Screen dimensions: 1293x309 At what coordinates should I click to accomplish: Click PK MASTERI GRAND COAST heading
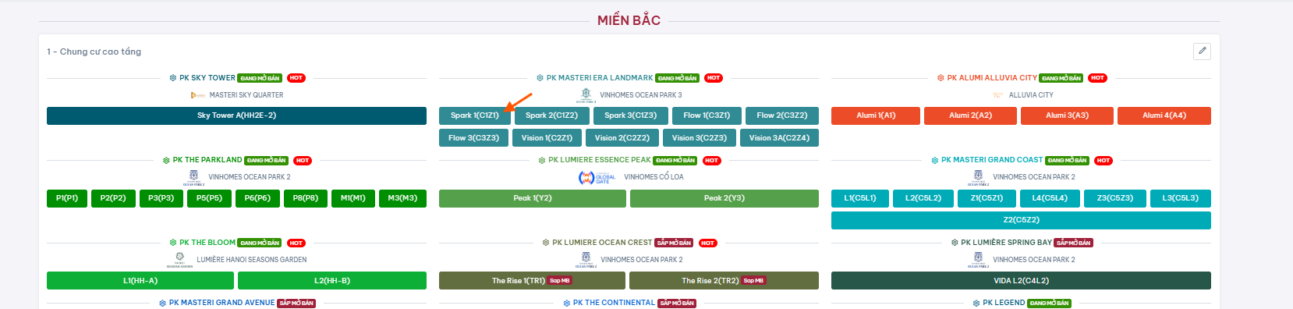coord(992,160)
